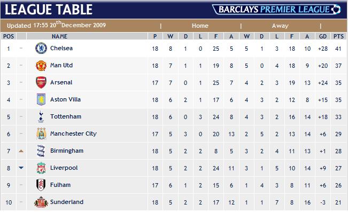Click the Liverpool club crest
Screen dimensions: 348x212
(41, 168)
